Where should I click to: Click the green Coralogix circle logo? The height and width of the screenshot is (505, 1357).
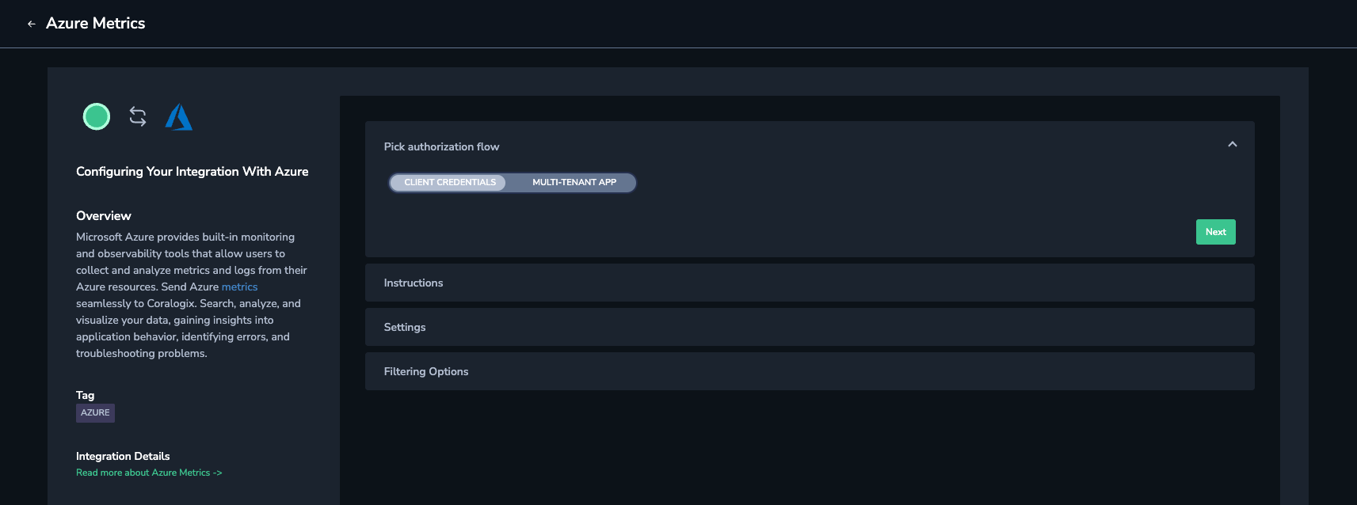(97, 116)
